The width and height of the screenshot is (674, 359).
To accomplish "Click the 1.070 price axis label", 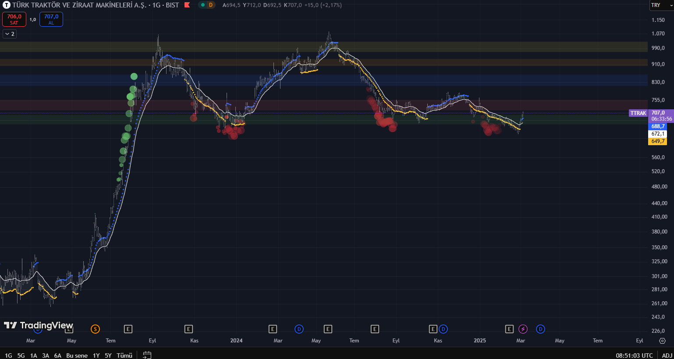I will coord(658,34).
